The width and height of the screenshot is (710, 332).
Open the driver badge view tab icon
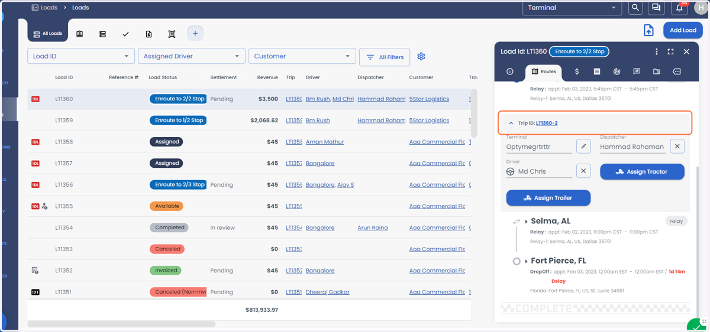pyautogui.click(x=80, y=34)
